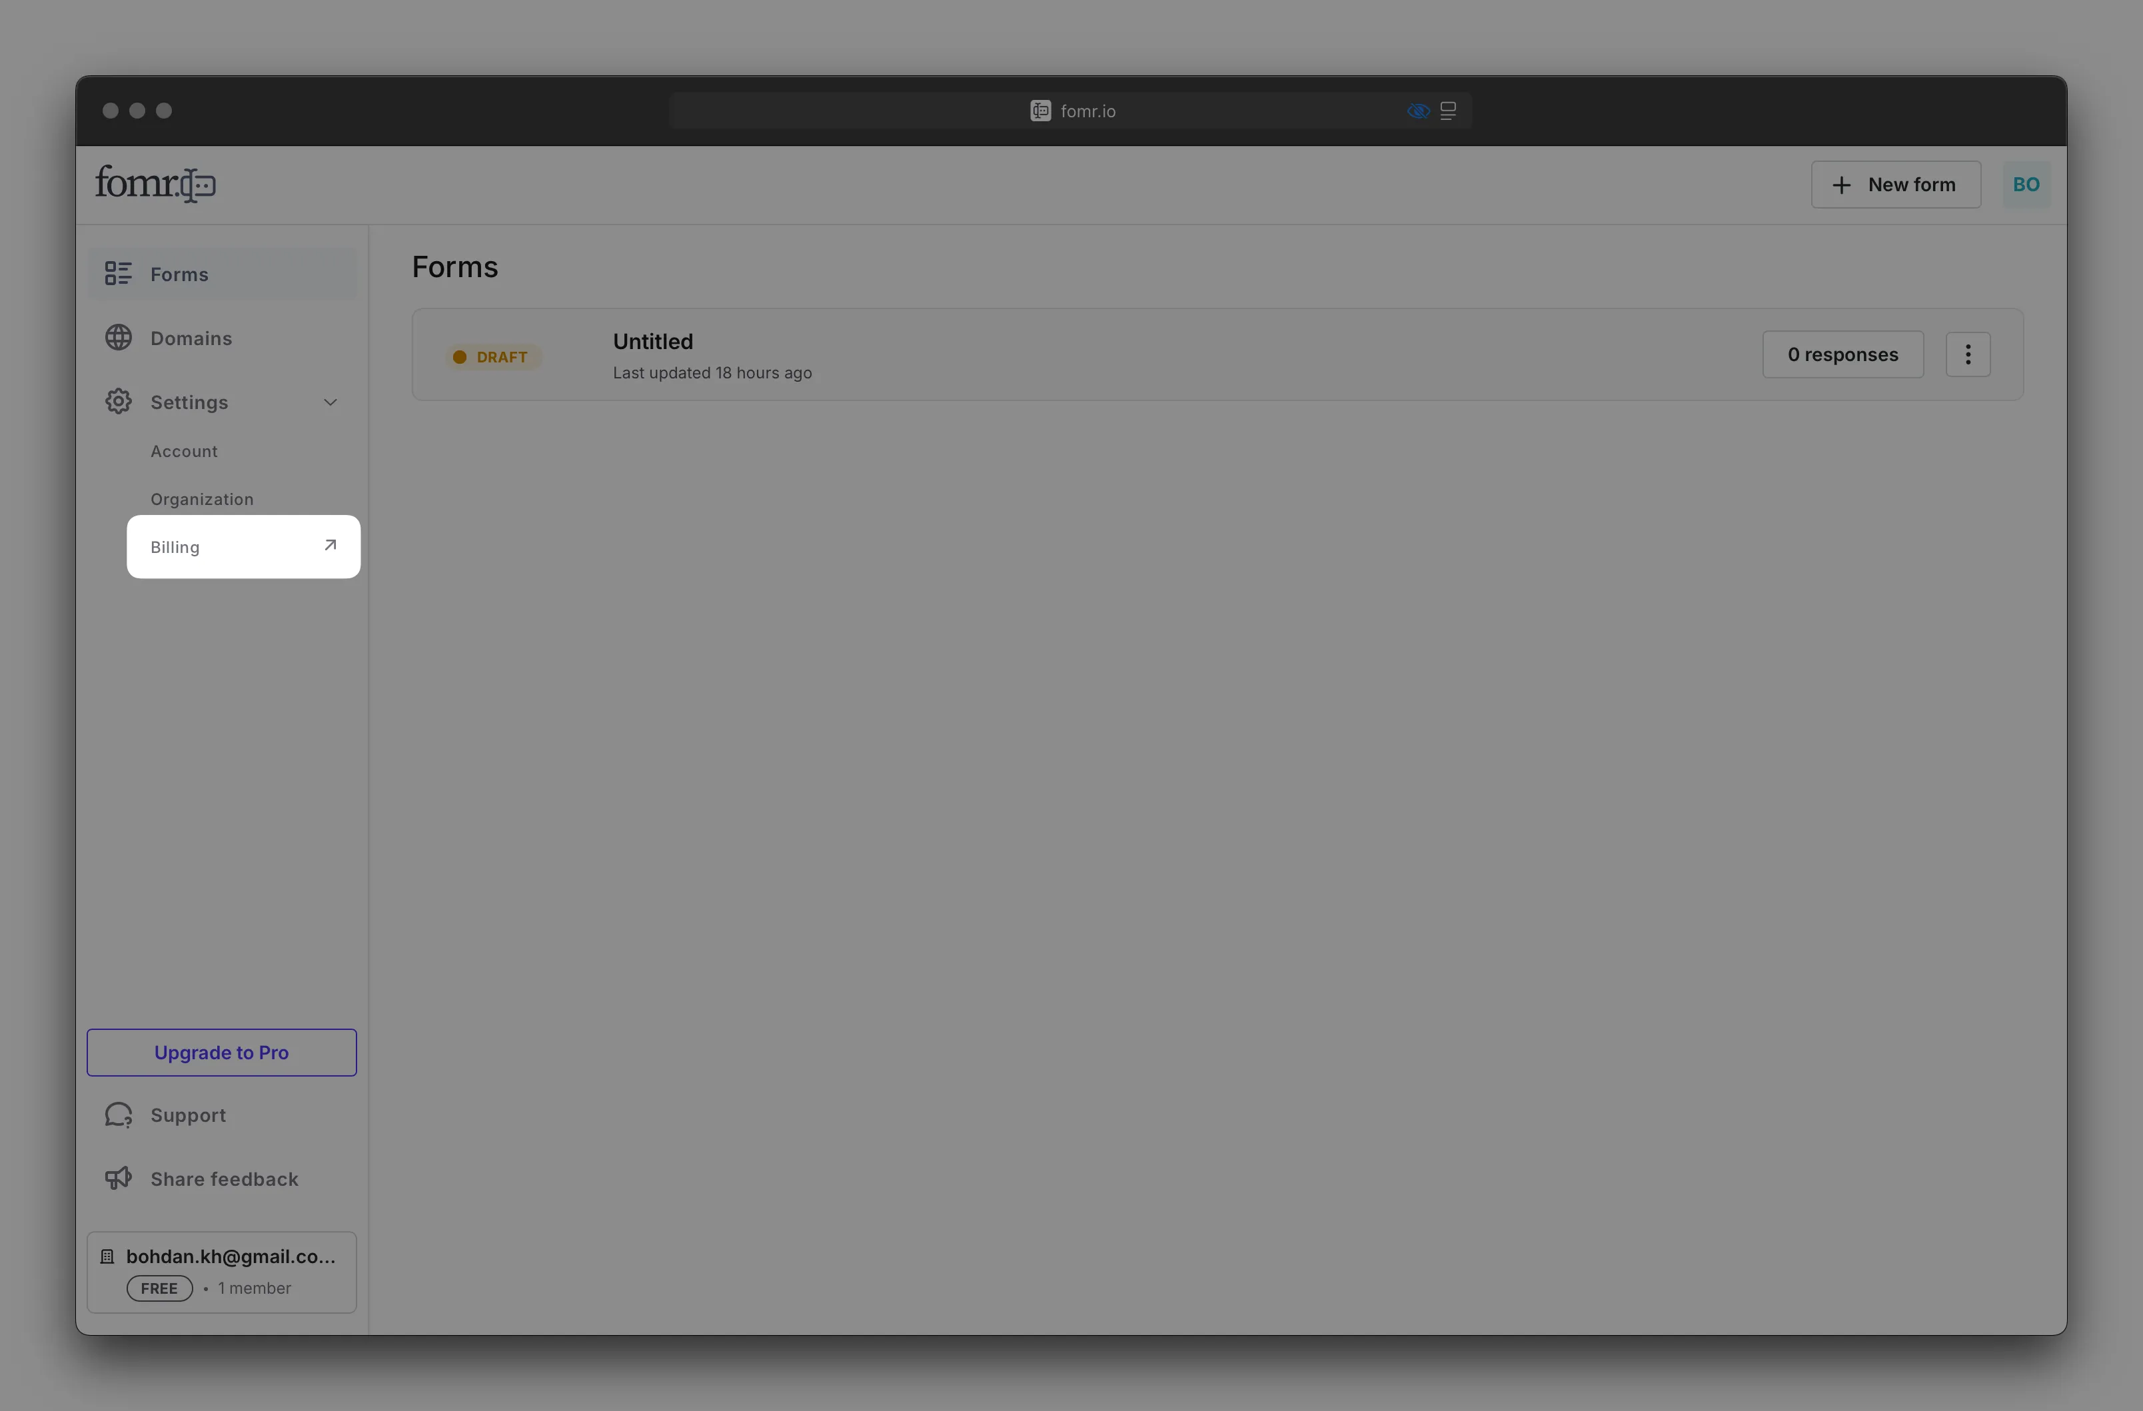Image resolution: width=2143 pixels, height=1411 pixels.
Task: Click the Billing external link arrow
Action: (331, 545)
